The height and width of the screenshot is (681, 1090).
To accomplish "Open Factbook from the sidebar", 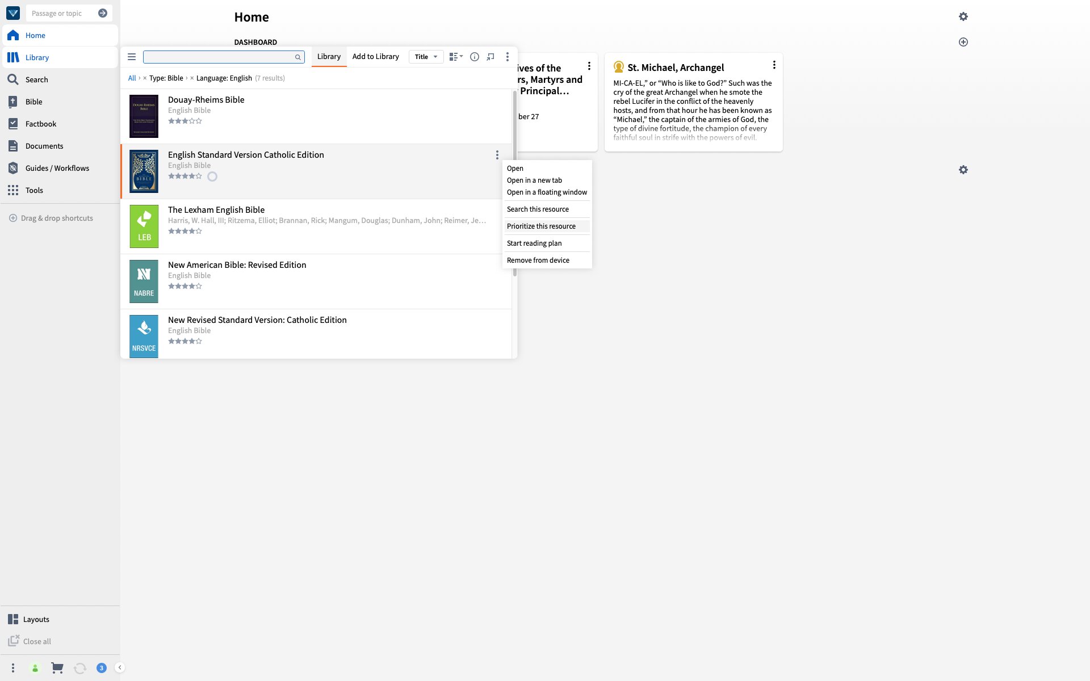I will click(60, 124).
